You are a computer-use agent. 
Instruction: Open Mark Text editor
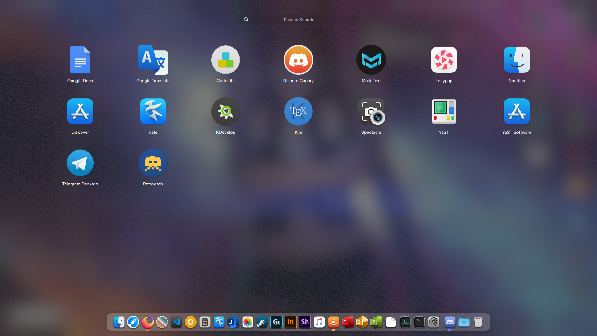coord(371,60)
